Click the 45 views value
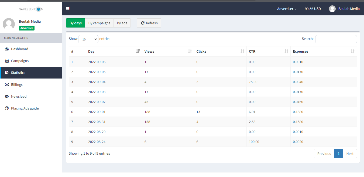The width and height of the screenshot is (364, 177). 146,102
